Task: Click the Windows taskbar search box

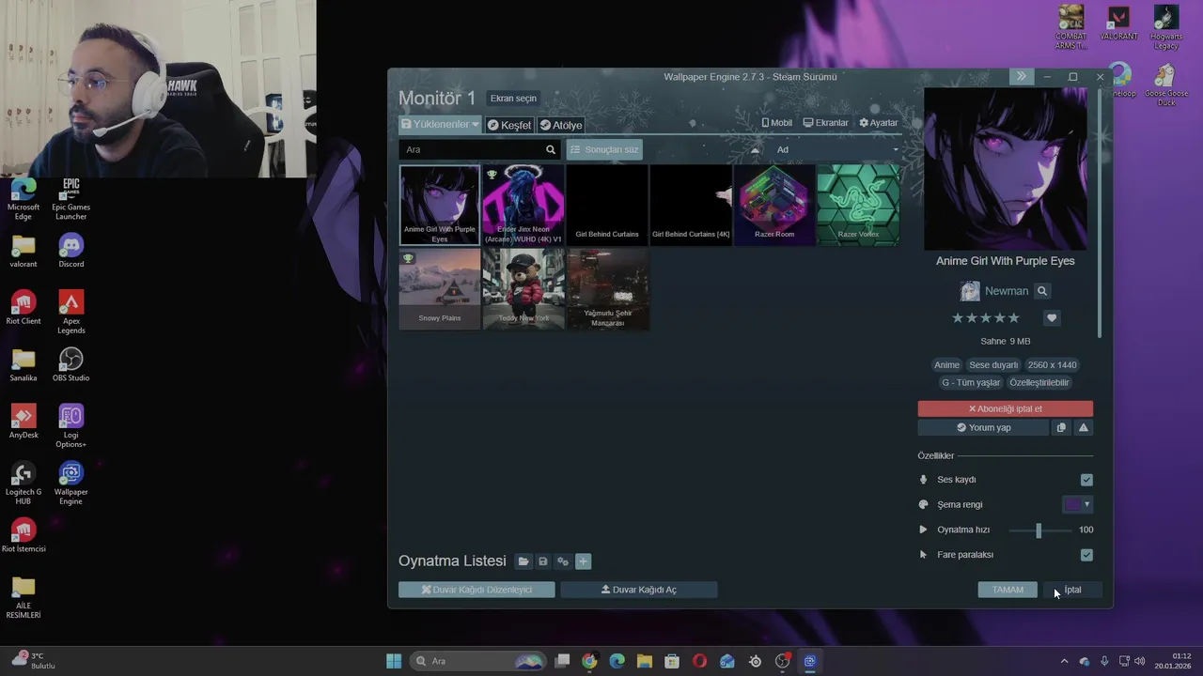Action: 479,661
